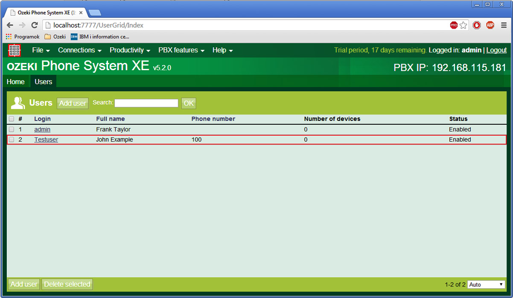This screenshot has height=298, width=513.
Task: Click the John Example name cell
Action: (114, 140)
